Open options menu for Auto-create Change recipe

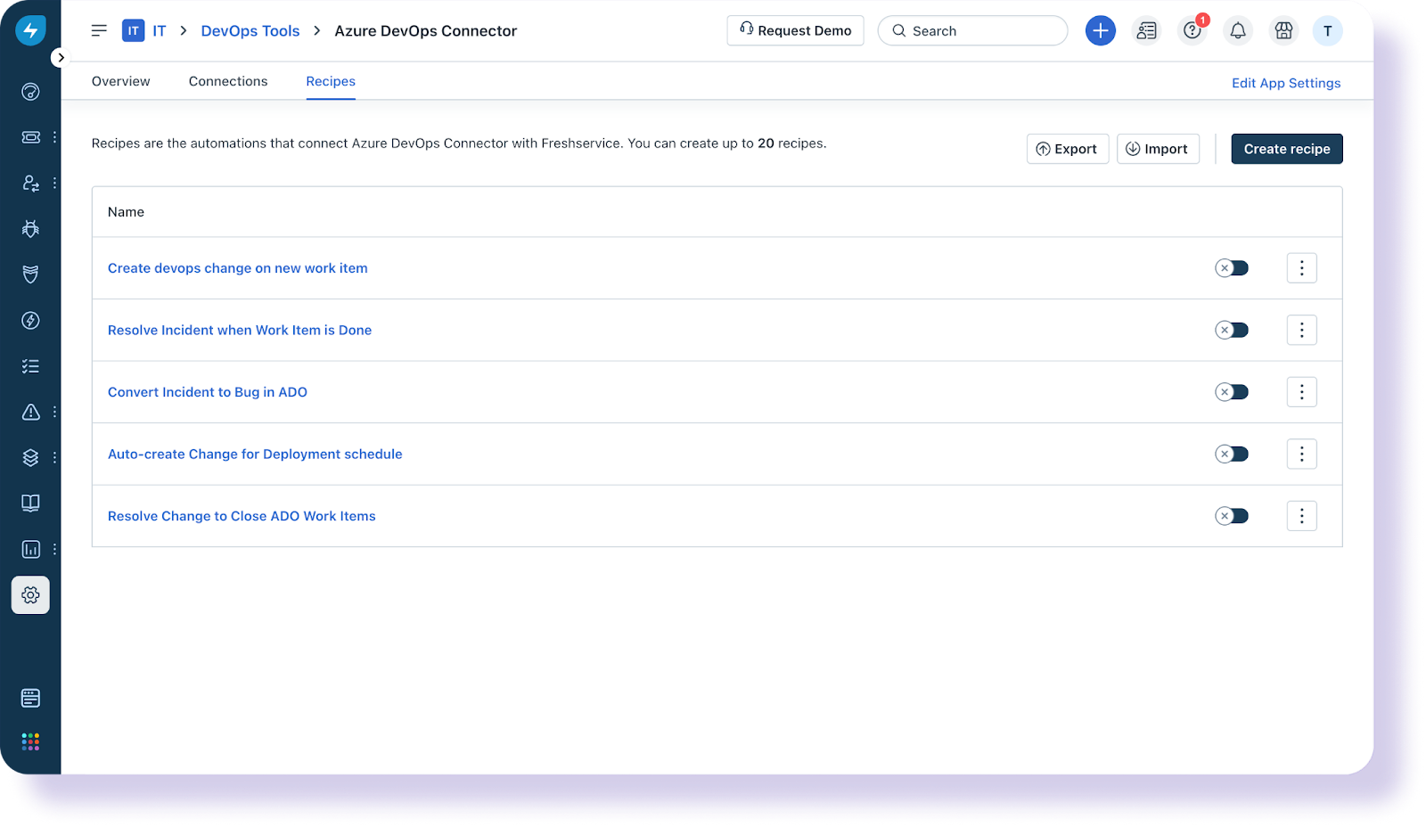(x=1301, y=454)
